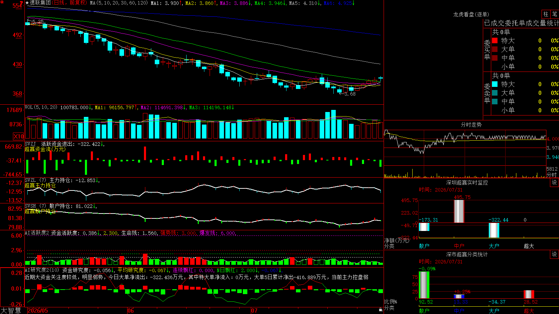Click the green 散户 label in 深市超赢分类统计
This screenshot has width=559, height=314.
pos(424,311)
